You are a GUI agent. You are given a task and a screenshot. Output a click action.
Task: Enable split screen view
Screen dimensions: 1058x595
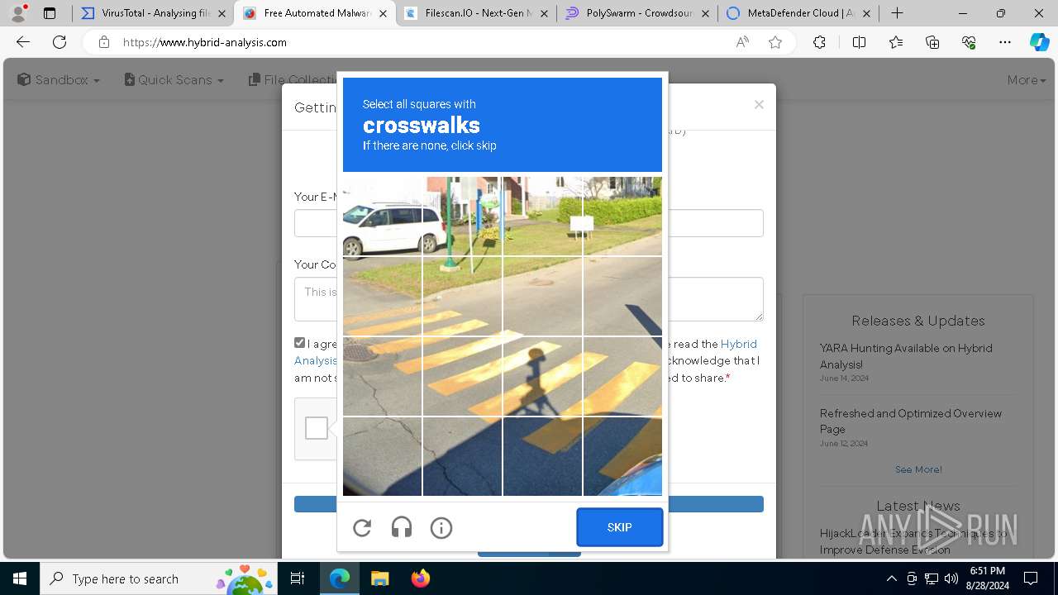point(859,42)
